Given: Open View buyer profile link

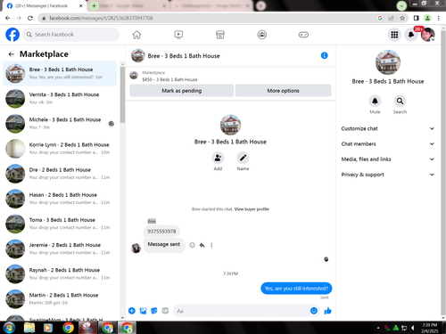Looking at the screenshot, I should click(252, 209).
